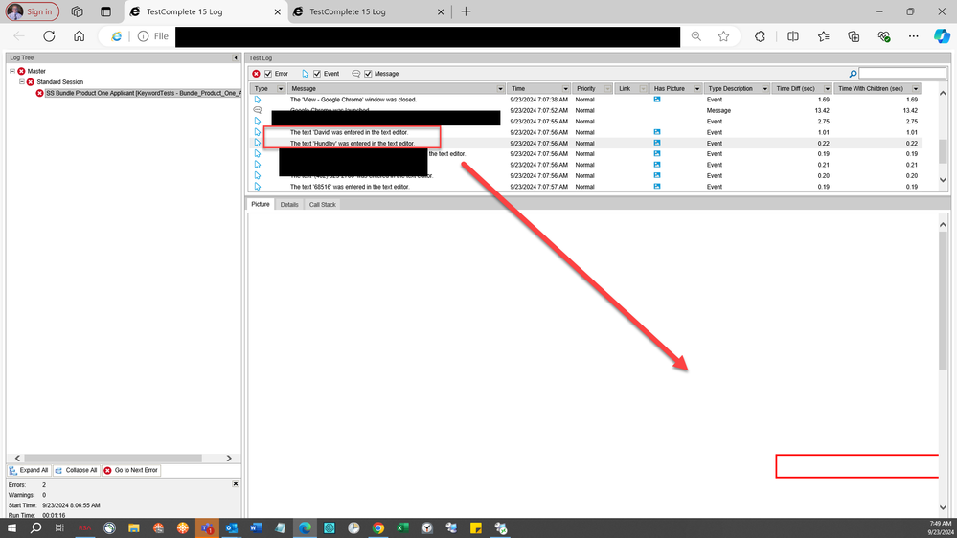The width and height of the screenshot is (957, 538).
Task: Close the summary panel with the X icon
Action: click(x=236, y=484)
